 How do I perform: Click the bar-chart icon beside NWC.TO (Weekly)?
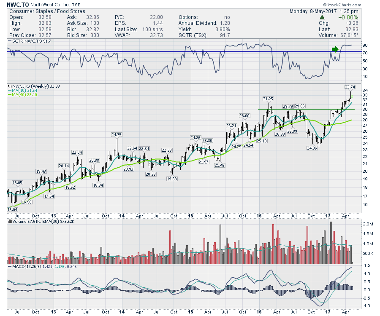click(x=10, y=86)
